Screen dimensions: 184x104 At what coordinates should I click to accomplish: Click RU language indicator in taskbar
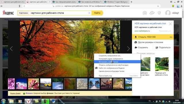149,101
